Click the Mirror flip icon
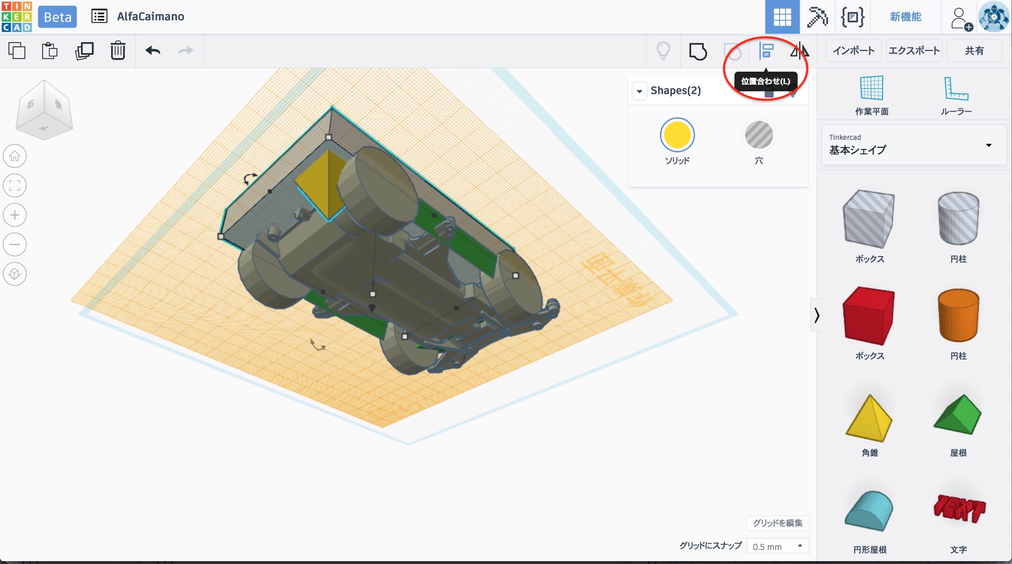The width and height of the screenshot is (1012, 564). click(x=799, y=51)
